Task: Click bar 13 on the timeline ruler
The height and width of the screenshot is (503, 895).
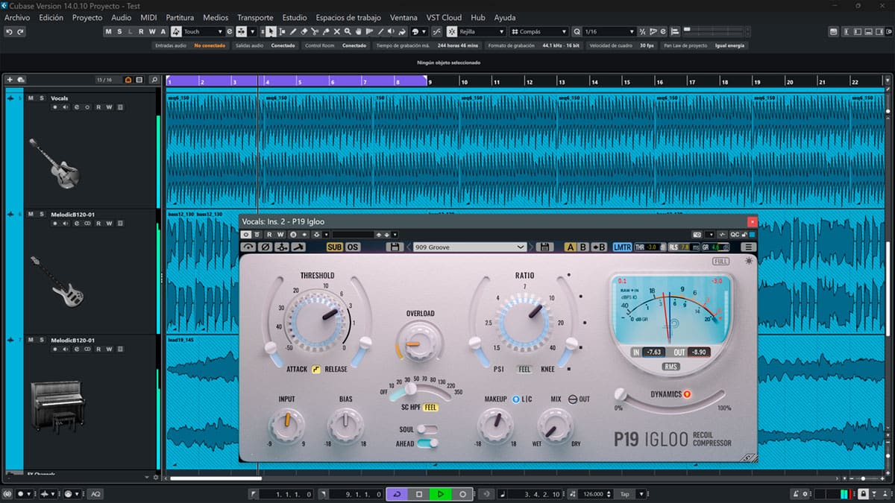Action: [x=561, y=81]
